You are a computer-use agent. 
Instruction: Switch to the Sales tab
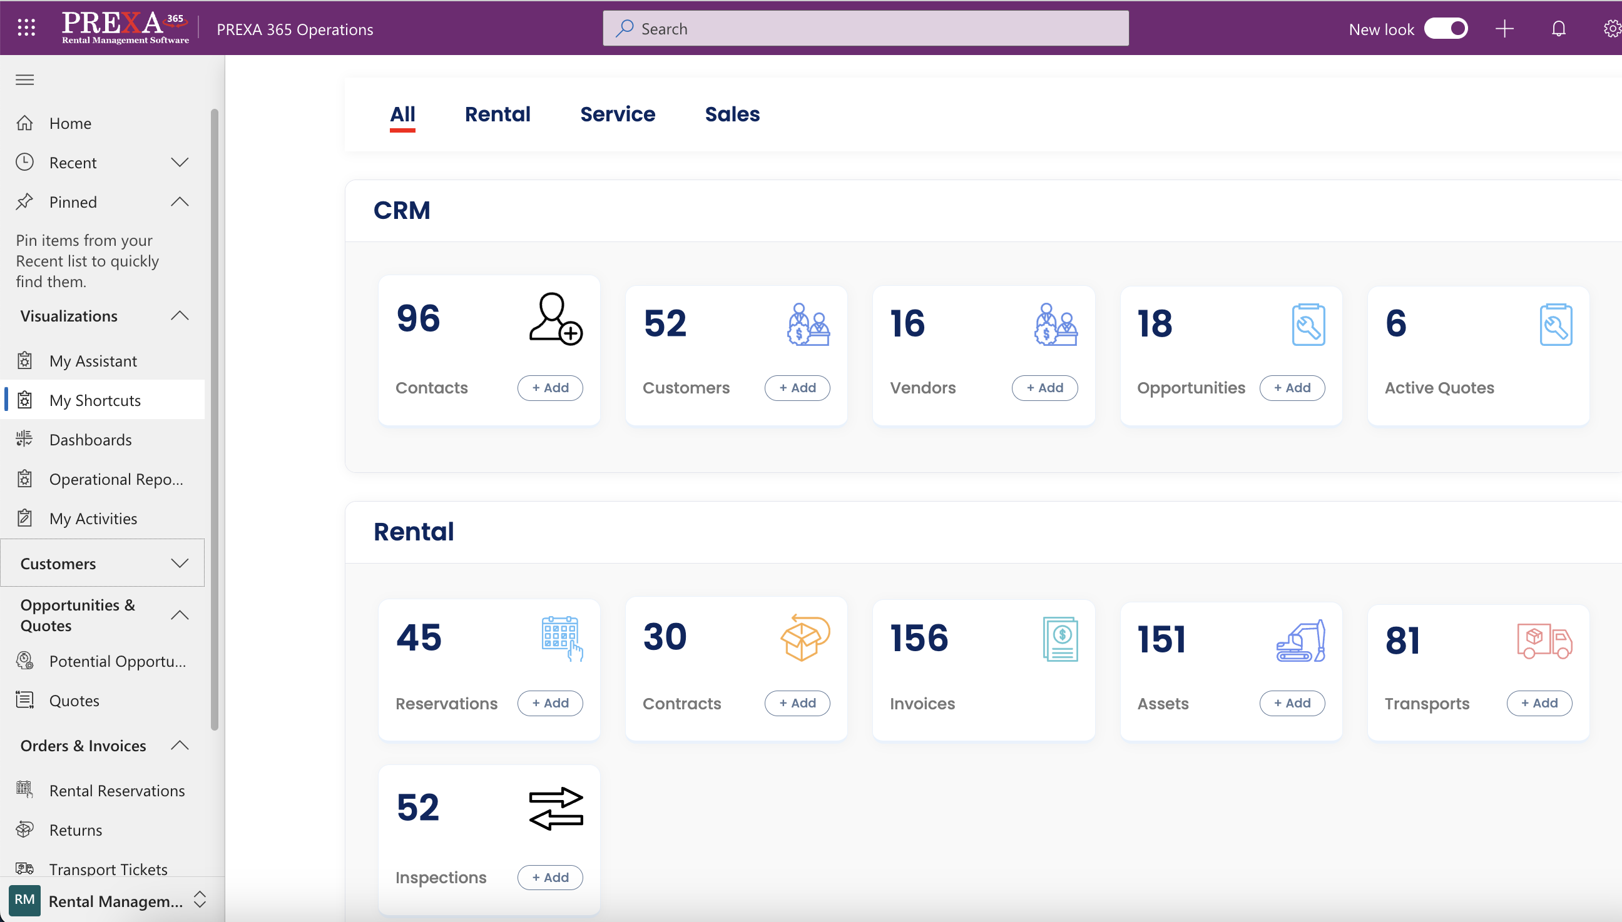732,114
